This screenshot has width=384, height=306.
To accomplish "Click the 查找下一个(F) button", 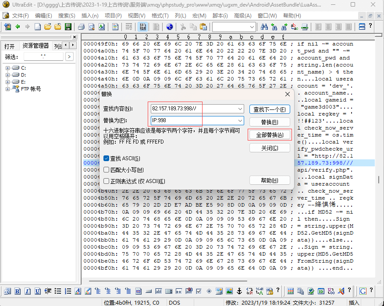I will [270, 109].
